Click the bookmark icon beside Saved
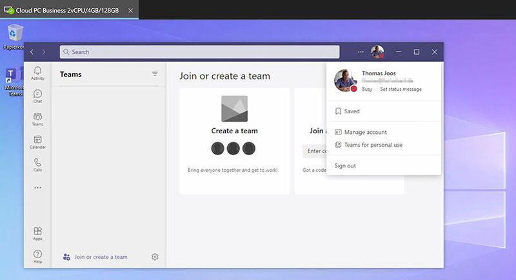 point(338,111)
